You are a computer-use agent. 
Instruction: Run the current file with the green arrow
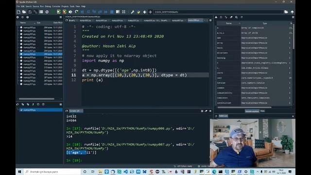(x=52, y=12)
